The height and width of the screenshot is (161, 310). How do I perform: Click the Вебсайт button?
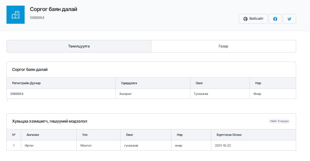(x=253, y=19)
